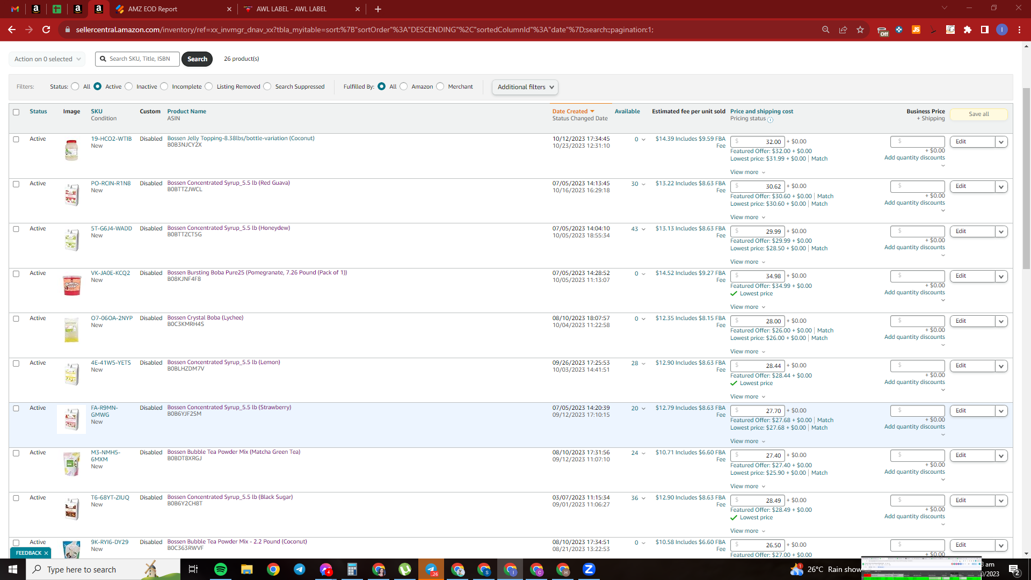Screen dimensions: 1031x580
Task: Switch to the AWL LABEL tab
Action: (302, 9)
